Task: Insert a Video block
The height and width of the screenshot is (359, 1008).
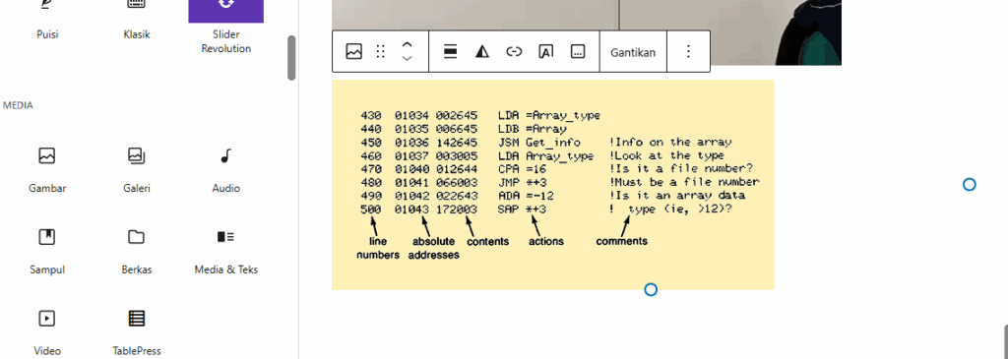Action: [x=47, y=330]
